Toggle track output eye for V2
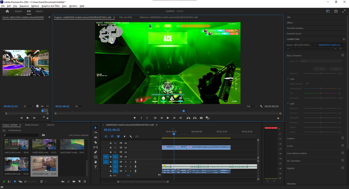Viewport: 349px width, 189px height. click(x=126, y=152)
